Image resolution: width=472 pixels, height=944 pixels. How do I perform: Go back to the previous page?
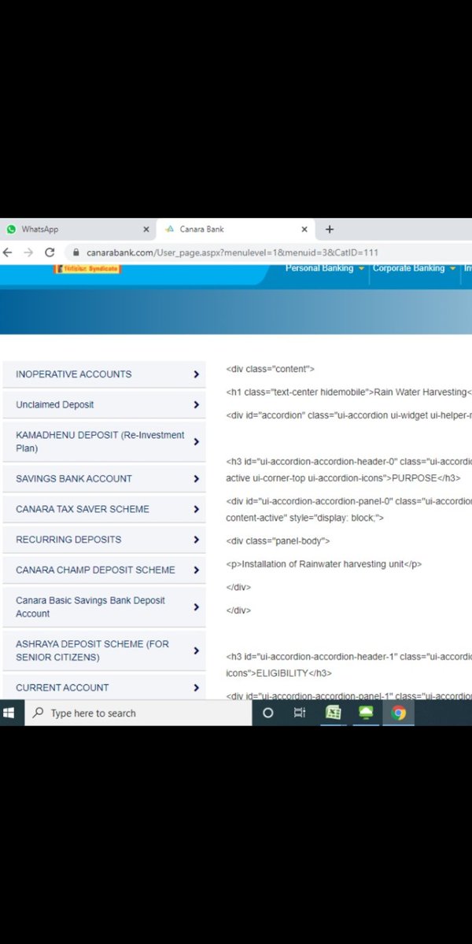tap(8, 253)
